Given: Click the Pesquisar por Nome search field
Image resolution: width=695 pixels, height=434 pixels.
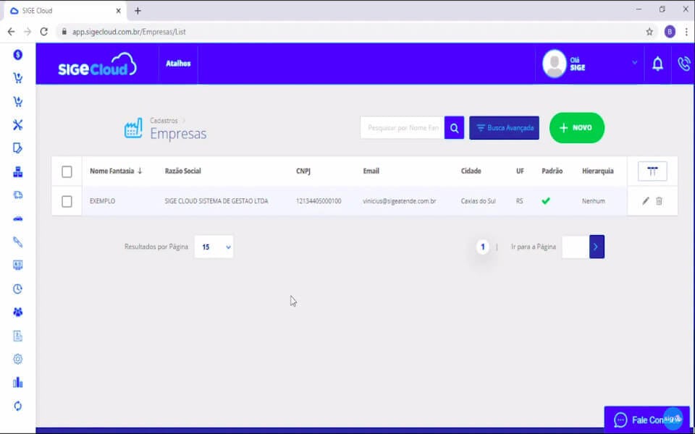Looking at the screenshot, I should click(402, 127).
